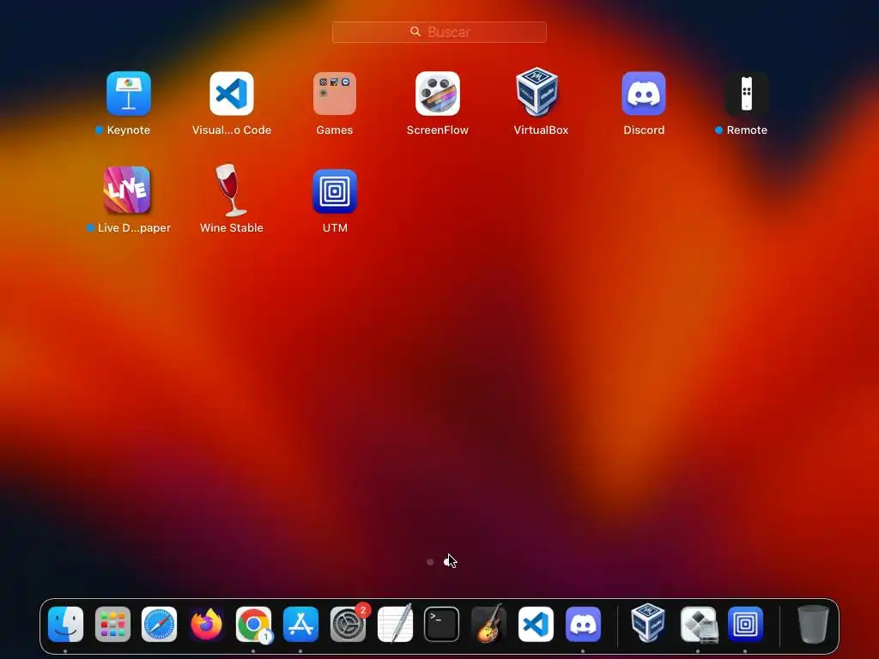Open Keynote from Launchpad
Image resolution: width=879 pixels, height=659 pixels.
click(129, 94)
